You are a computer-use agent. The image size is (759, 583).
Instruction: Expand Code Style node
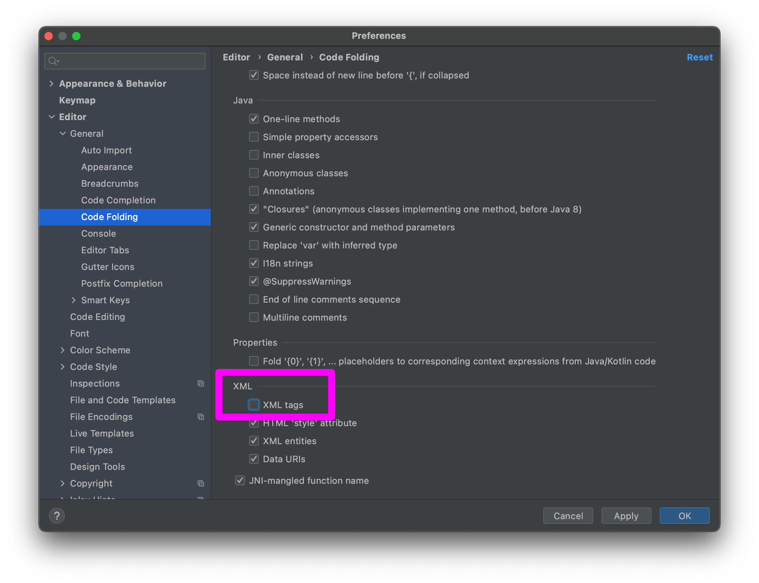[62, 367]
